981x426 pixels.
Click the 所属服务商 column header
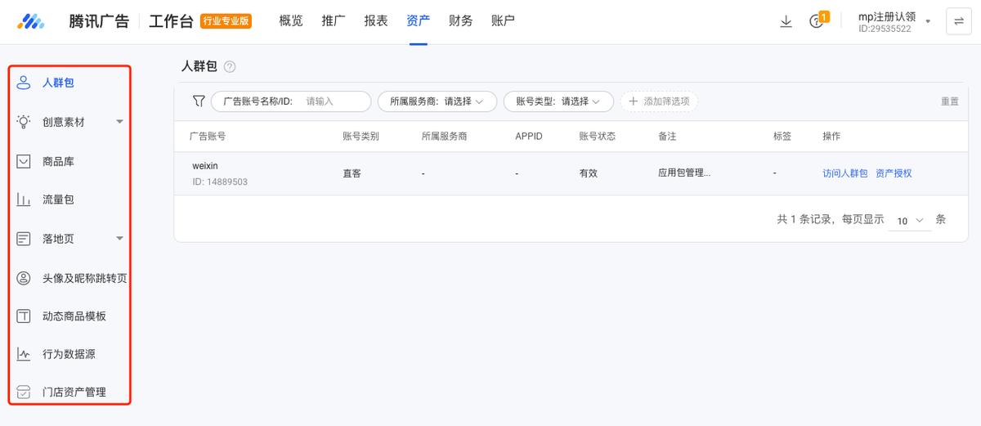[x=444, y=136]
